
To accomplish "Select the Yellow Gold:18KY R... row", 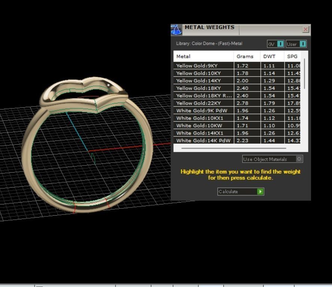I will (237, 96).
